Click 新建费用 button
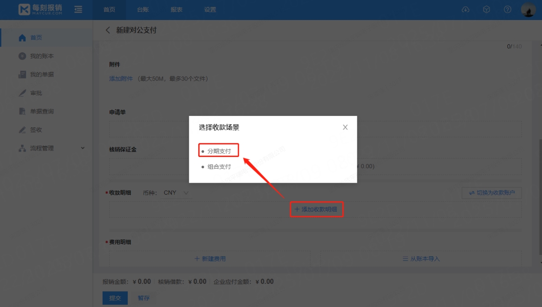 (210, 259)
